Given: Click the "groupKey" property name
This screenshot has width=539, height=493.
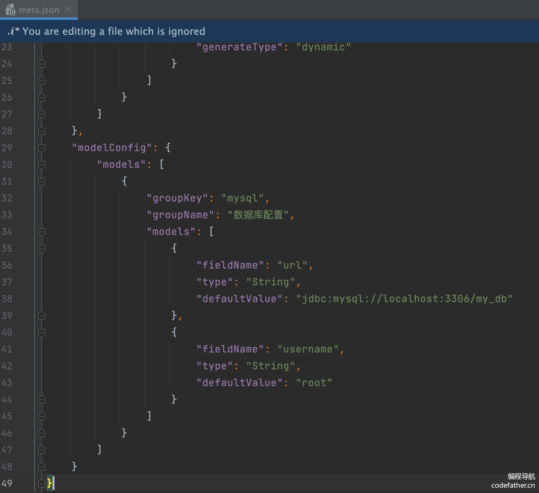Looking at the screenshot, I should pyautogui.click(x=177, y=198).
